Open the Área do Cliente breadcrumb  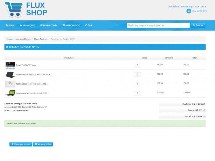click(23, 39)
